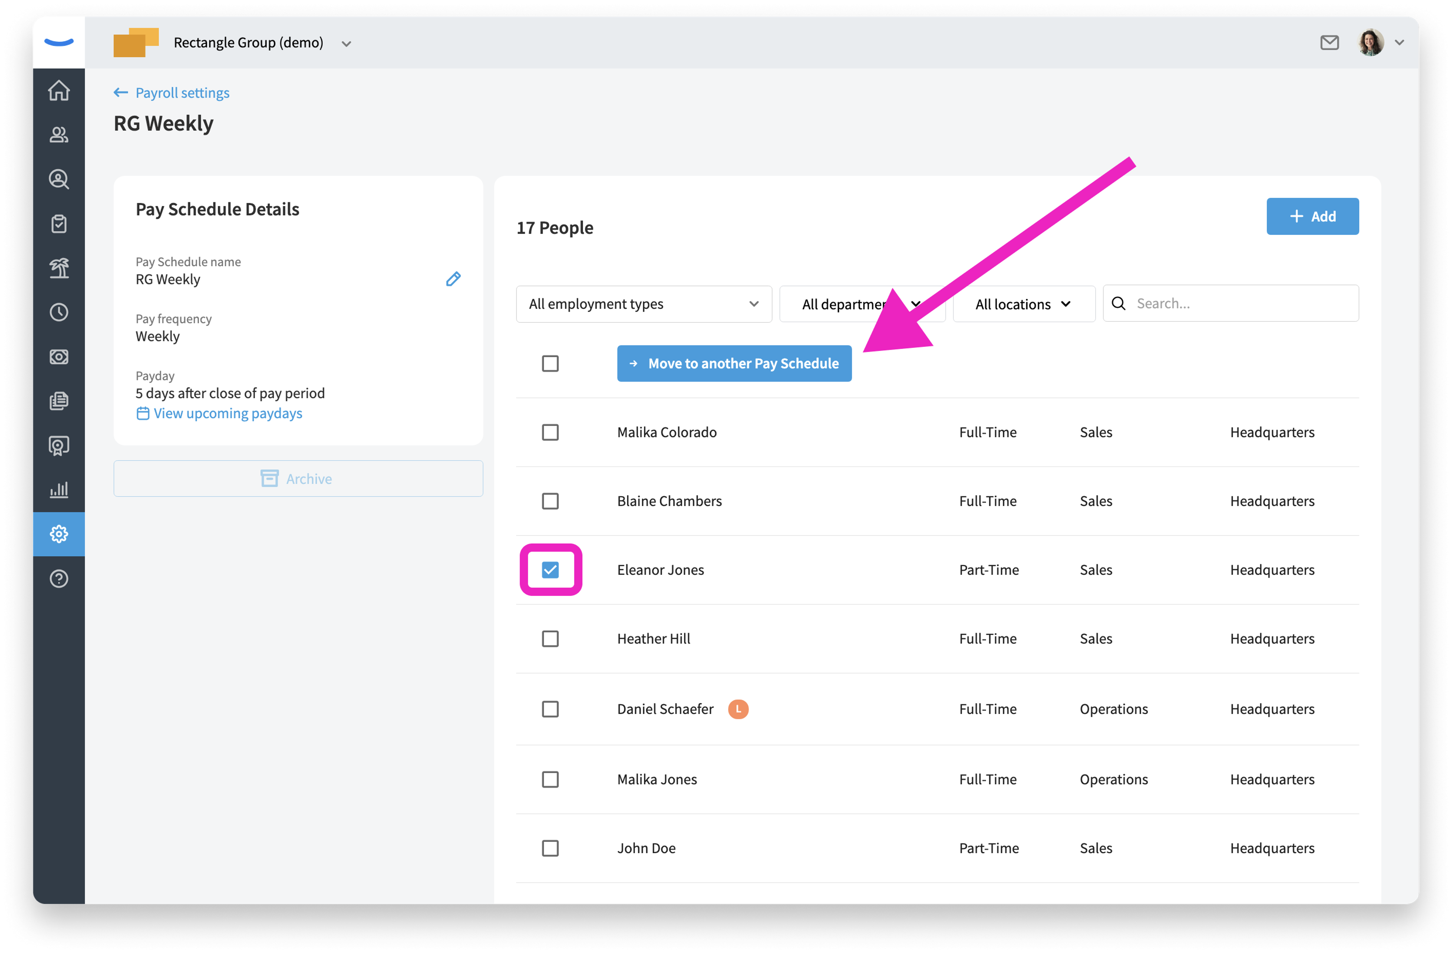1452x953 pixels.
Task: Open the Home icon in sidebar
Action: pos(59,90)
